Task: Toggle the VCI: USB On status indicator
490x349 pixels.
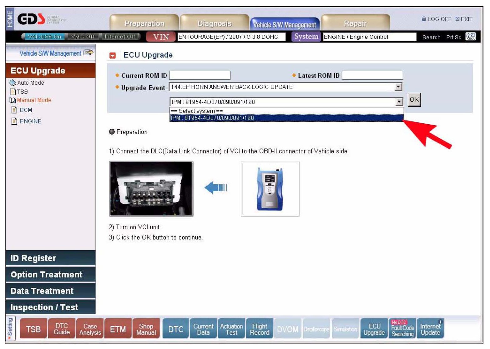Action: coord(44,37)
